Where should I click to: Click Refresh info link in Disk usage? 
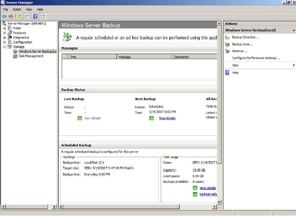[208, 195]
